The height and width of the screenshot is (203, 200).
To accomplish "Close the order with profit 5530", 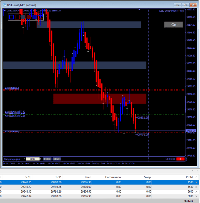I will (x=196, y=187).
